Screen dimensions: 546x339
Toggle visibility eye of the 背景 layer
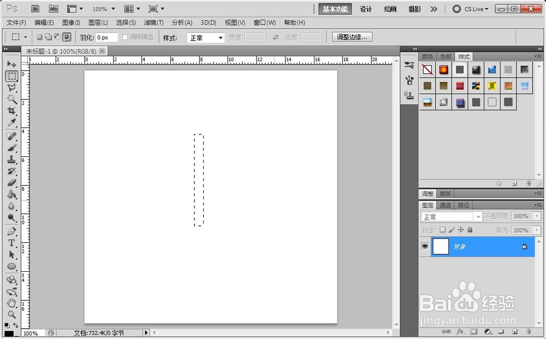point(425,246)
